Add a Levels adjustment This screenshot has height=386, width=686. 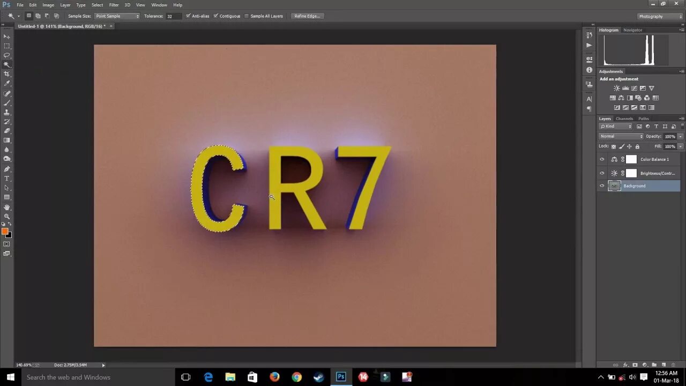click(625, 88)
